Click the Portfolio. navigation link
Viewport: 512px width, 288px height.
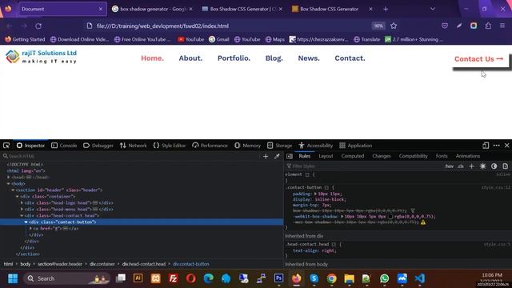234,58
